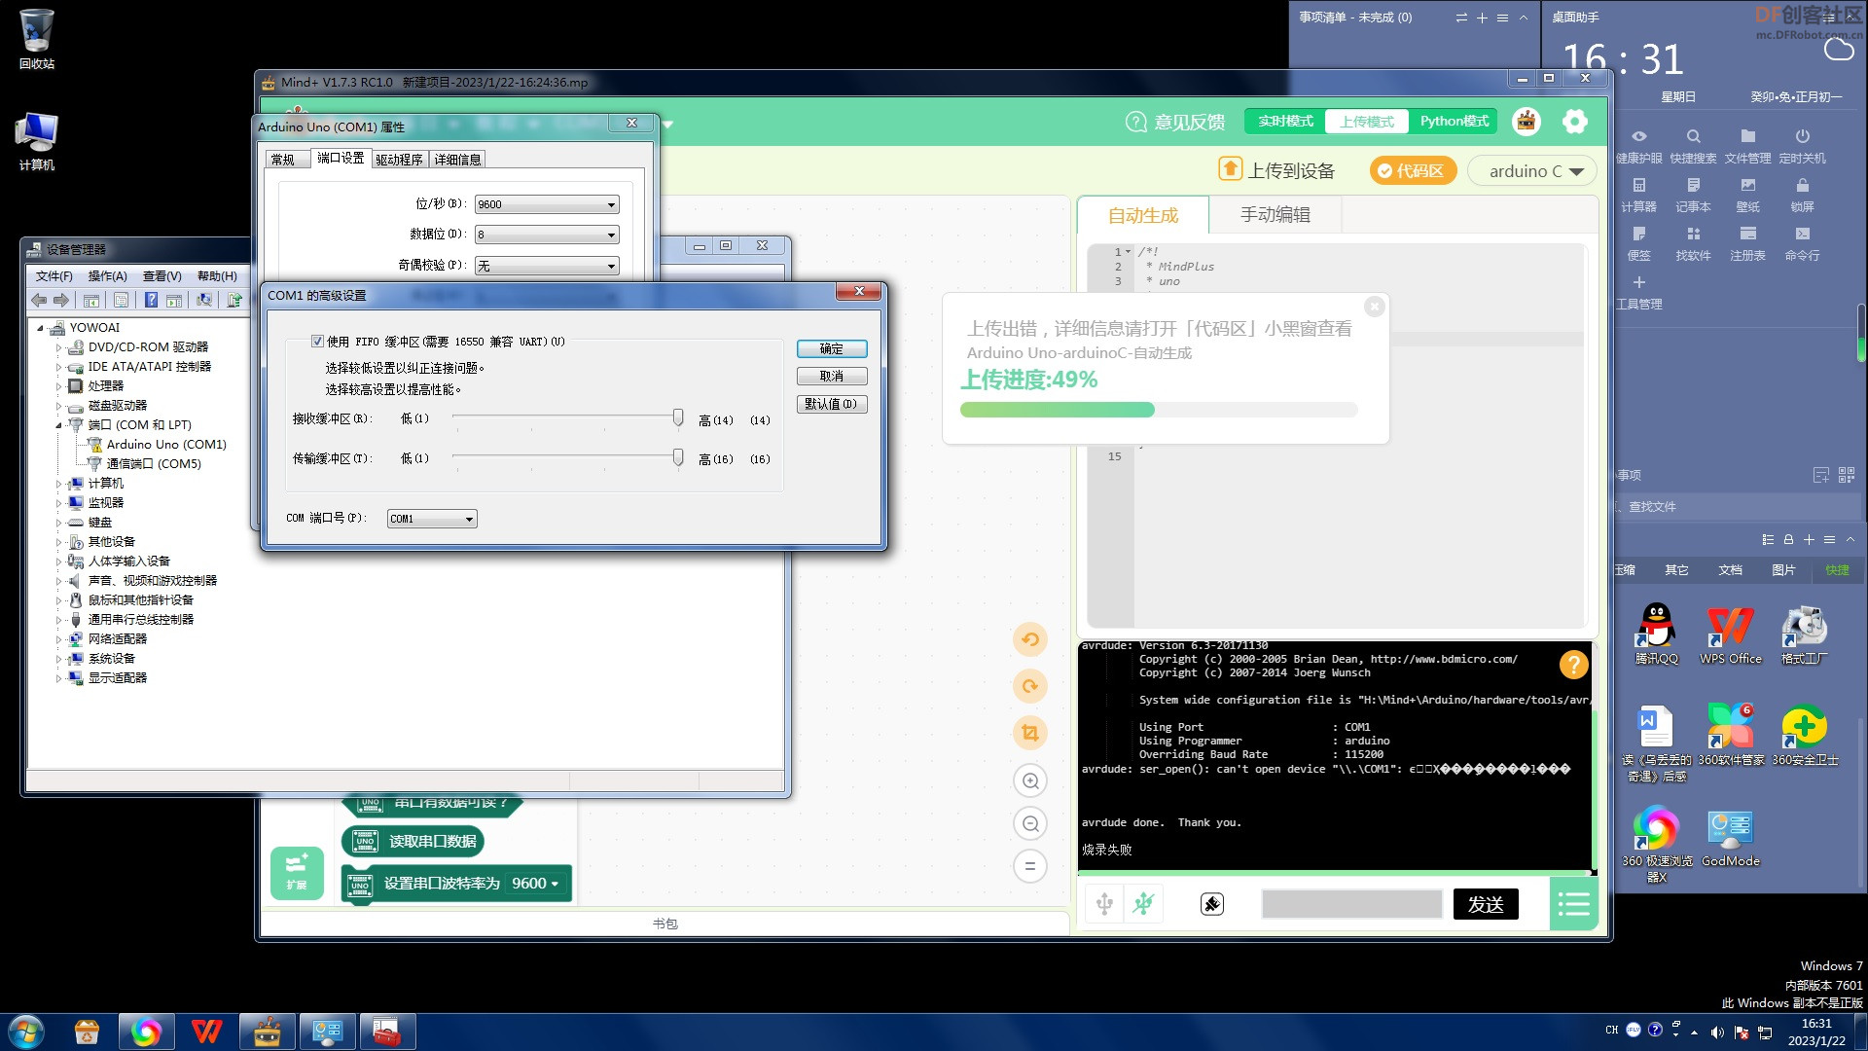Open 记事本 notepad tool in desktop assistant

coord(1694,195)
